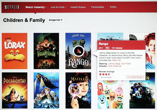The image size is (157, 110).
Task: Open the More Info link for Rango
Action: pyautogui.click(x=117, y=60)
